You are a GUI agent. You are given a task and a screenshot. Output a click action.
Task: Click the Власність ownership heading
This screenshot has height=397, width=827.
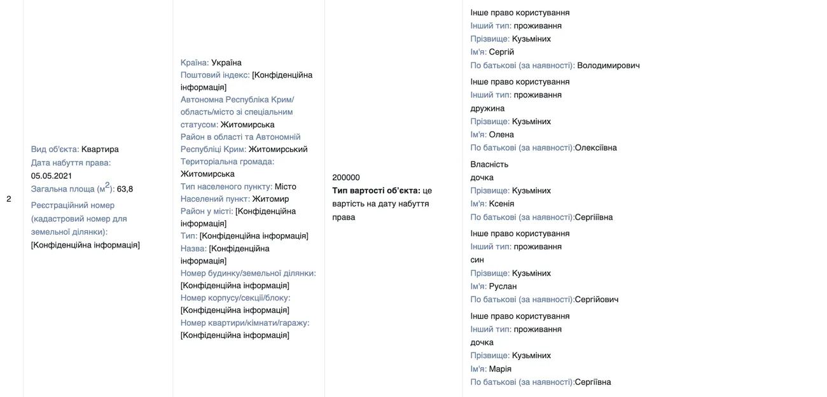pos(489,165)
